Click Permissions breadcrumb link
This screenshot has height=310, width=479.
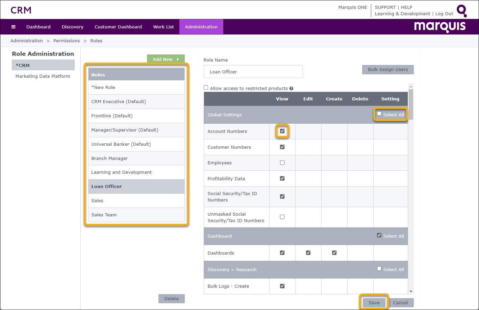67,41
